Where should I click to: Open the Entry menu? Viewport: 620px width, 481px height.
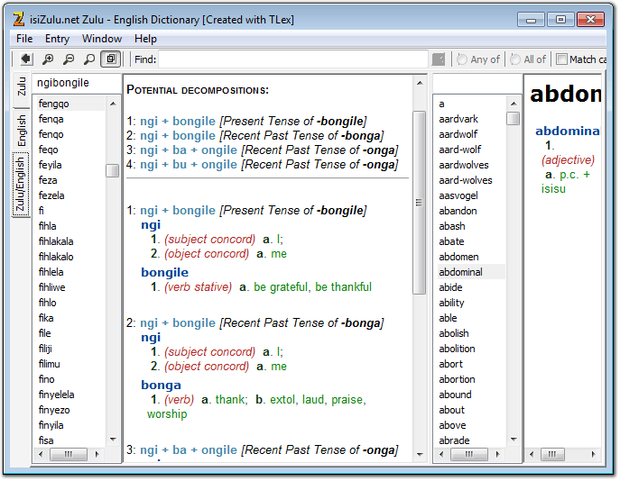[x=57, y=39]
